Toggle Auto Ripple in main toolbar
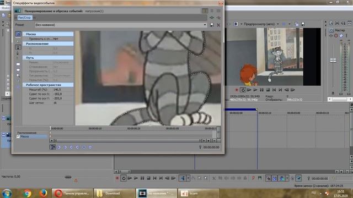353x198 pixels. point(282,178)
